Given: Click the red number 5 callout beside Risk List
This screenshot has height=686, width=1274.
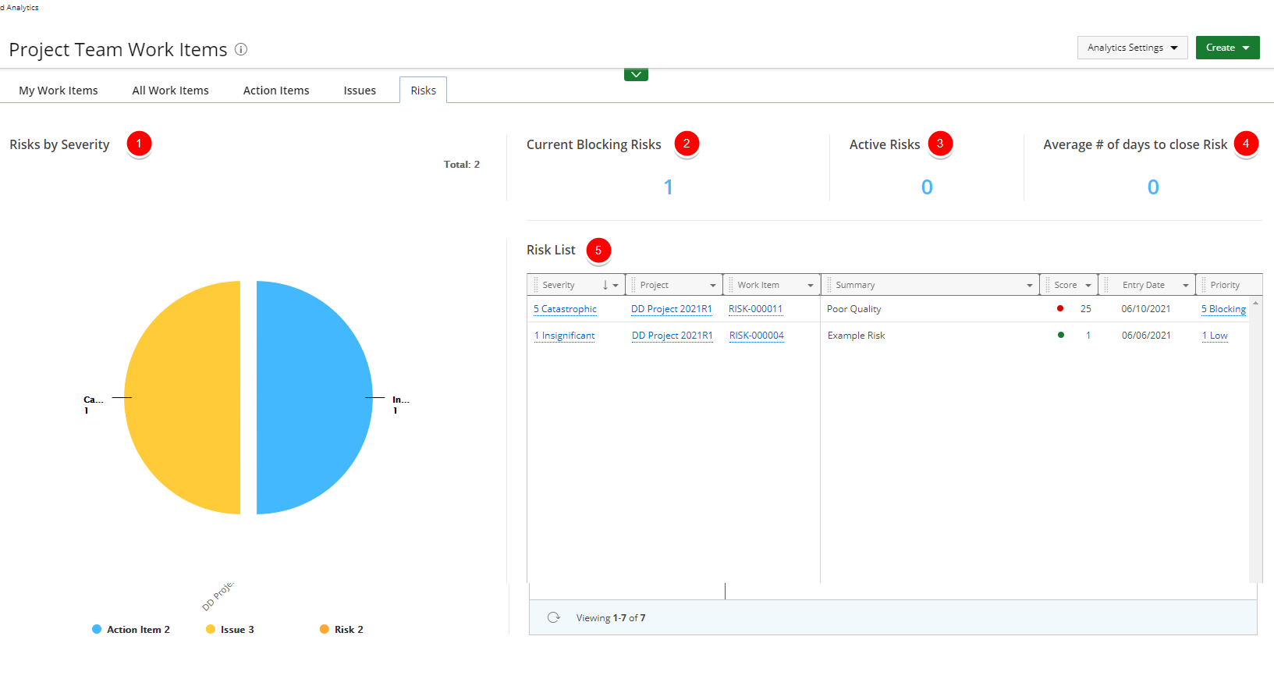Looking at the screenshot, I should tap(598, 250).
